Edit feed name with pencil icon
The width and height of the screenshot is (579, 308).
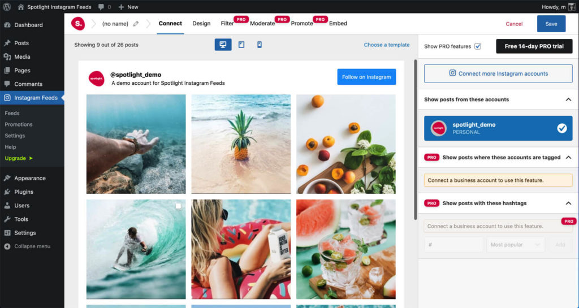click(x=136, y=24)
